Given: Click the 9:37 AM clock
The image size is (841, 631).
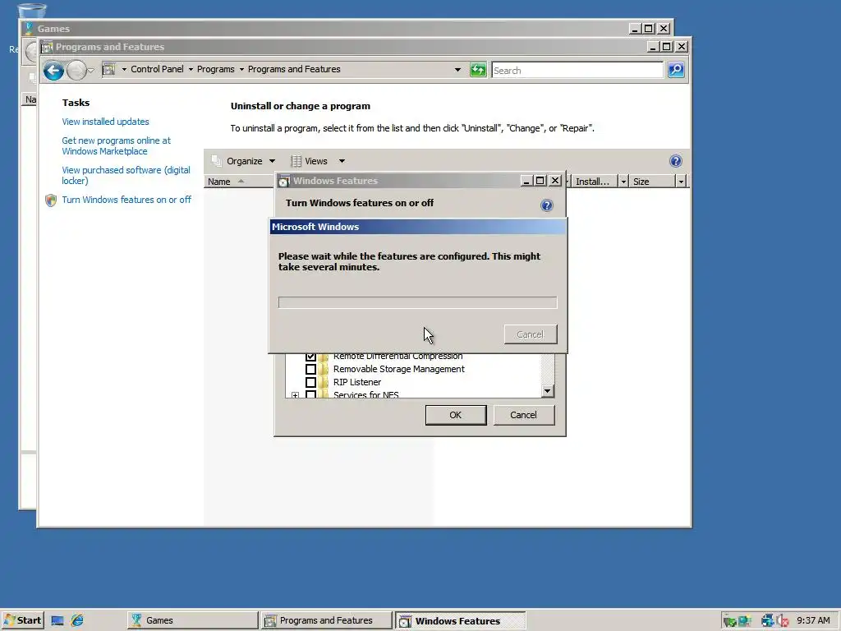Looking at the screenshot, I should pos(813,620).
